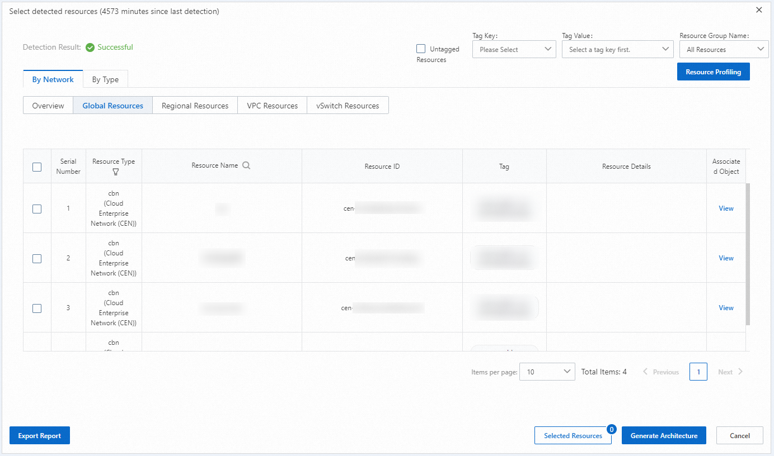
Task: Click View link for serial number 3
Action: click(x=726, y=308)
